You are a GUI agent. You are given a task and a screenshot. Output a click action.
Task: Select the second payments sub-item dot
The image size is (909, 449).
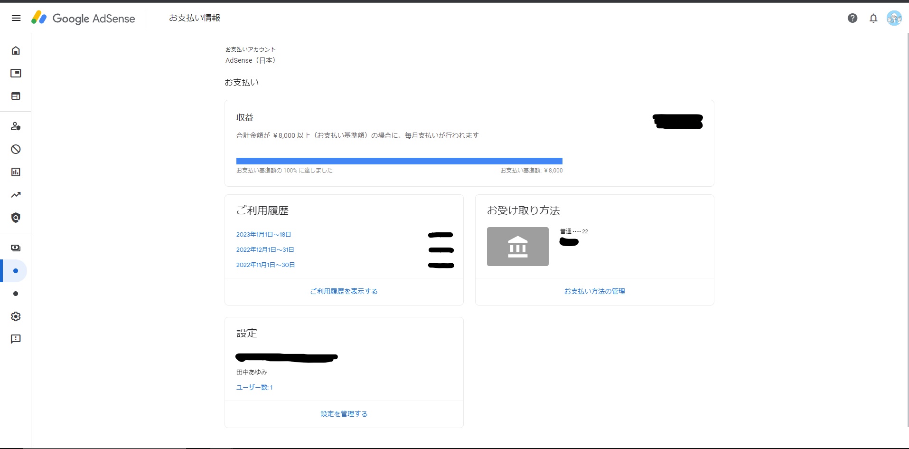tap(16, 294)
